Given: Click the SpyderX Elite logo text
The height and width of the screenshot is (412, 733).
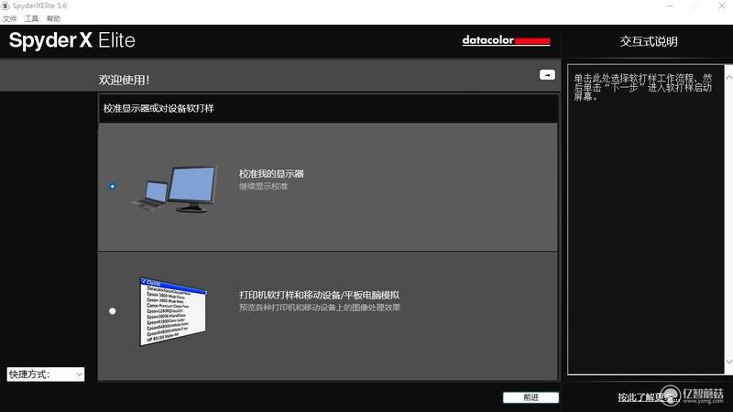Looking at the screenshot, I should [72, 40].
